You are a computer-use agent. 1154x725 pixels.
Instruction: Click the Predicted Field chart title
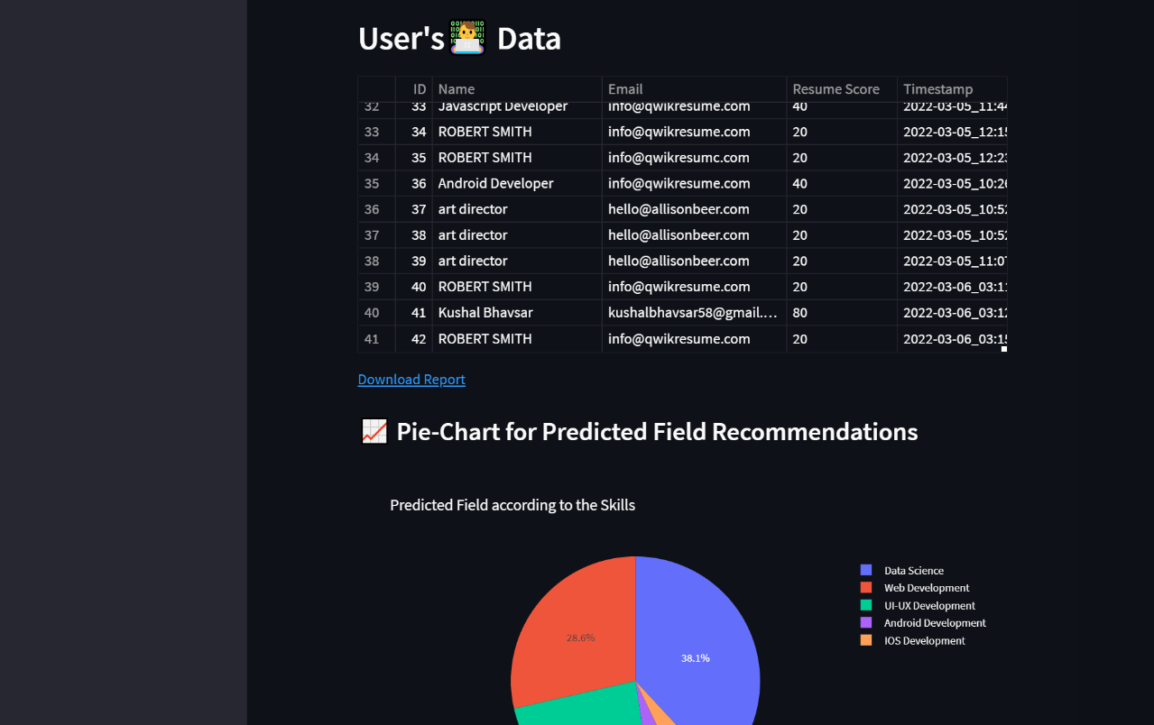[512, 505]
